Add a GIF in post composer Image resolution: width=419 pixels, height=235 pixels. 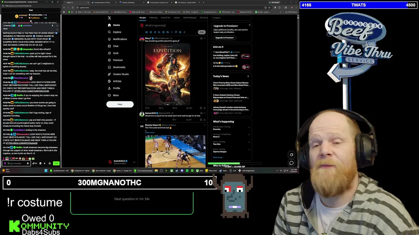tap(151, 32)
